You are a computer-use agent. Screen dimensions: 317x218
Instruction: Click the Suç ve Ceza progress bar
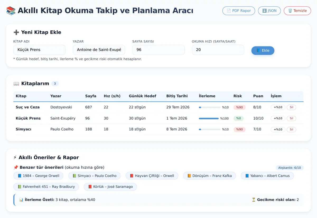[209, 107]
